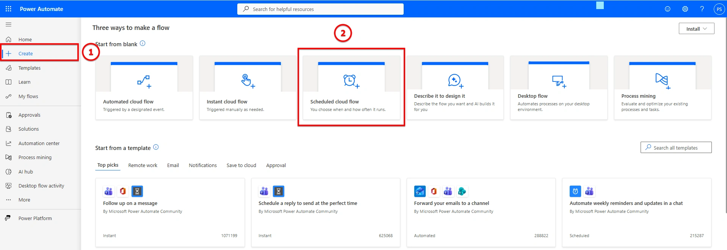727x250 pixels.
Task: Open the Help question mark icon
Action: point(702,9)
